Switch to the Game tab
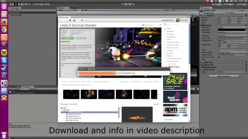248x139 pixels. (74, 8)
